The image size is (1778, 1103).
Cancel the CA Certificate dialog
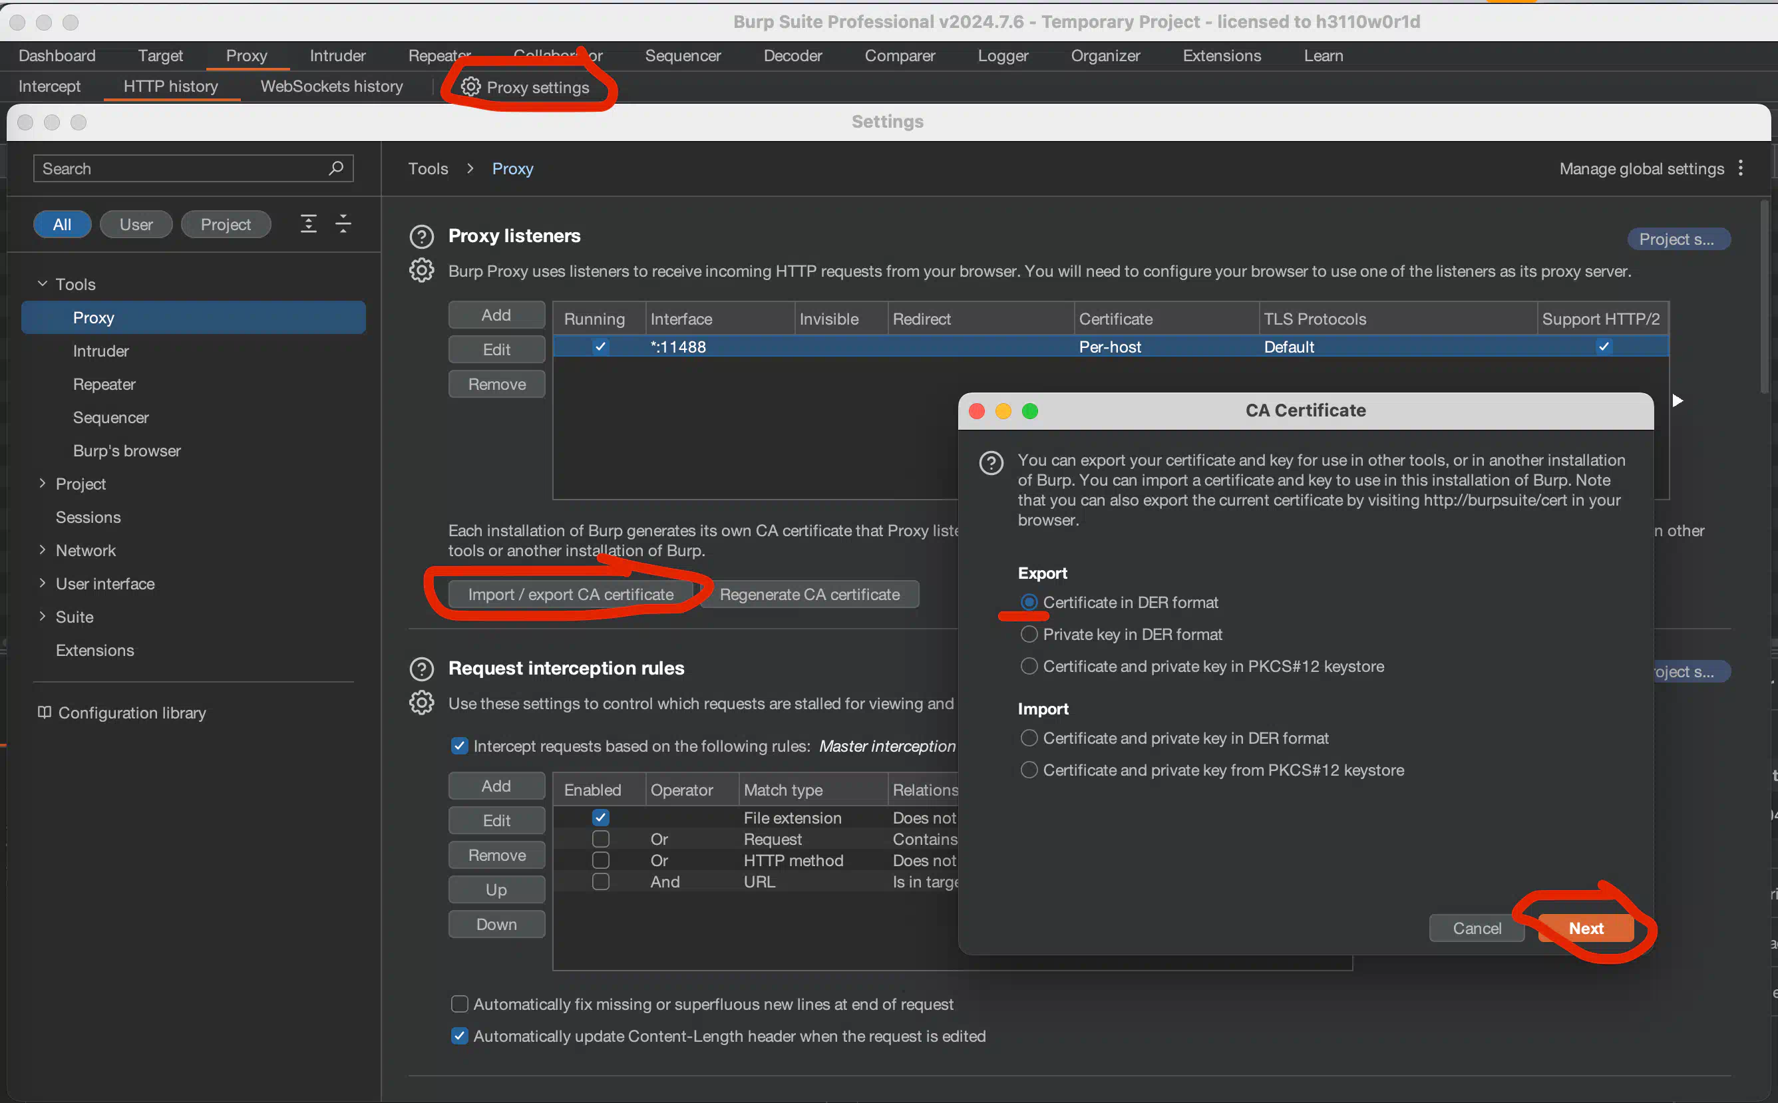pos(1477,928)
